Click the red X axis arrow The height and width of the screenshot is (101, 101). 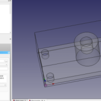pyautogui.click(x=53, y=84)
